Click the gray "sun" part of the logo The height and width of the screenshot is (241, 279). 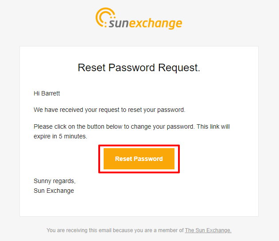tap(119, 23)
